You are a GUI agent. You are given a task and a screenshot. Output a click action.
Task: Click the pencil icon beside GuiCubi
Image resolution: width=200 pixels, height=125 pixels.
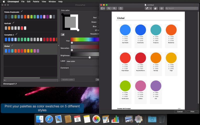pos(13,23)
